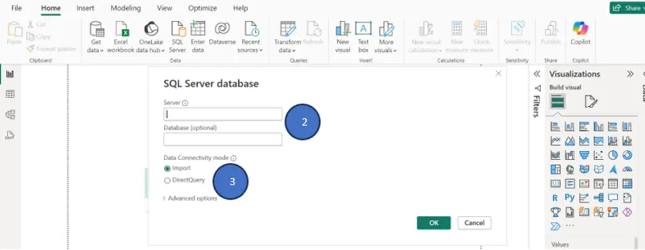645x250 pixels.
Task: Switch to Report view in sidebar
Action: 10,74
